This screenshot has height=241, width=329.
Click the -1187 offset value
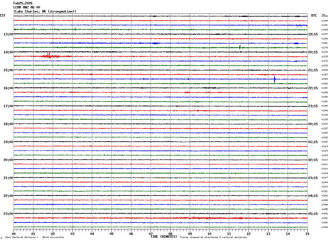[x=324, y=34]
